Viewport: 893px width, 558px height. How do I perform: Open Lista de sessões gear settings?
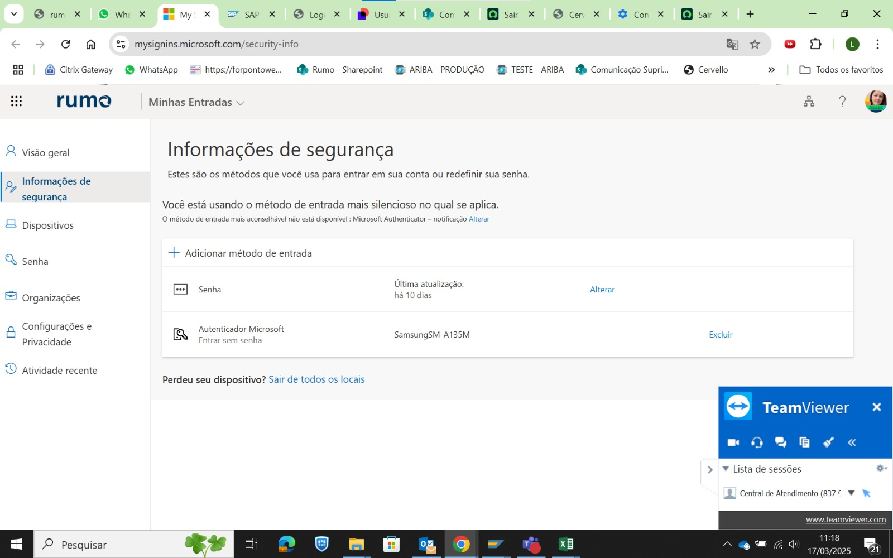tap(881, 468)
